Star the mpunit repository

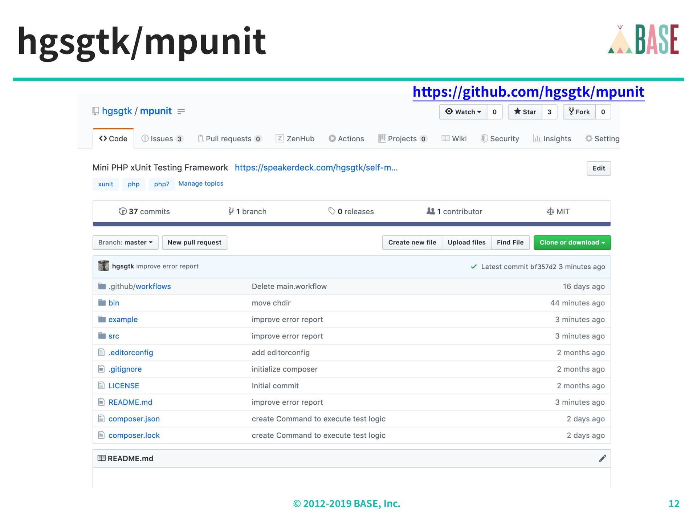tap(525, 112)
